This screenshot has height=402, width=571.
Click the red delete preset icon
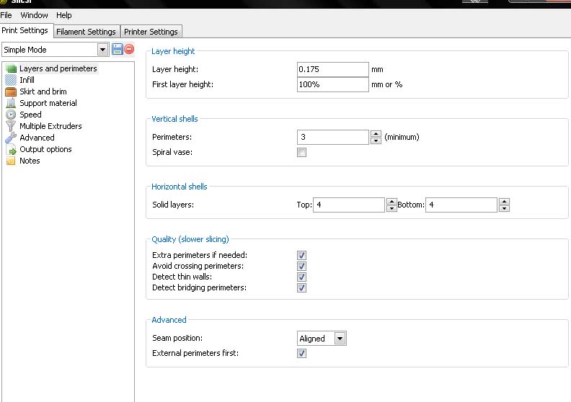129,49
